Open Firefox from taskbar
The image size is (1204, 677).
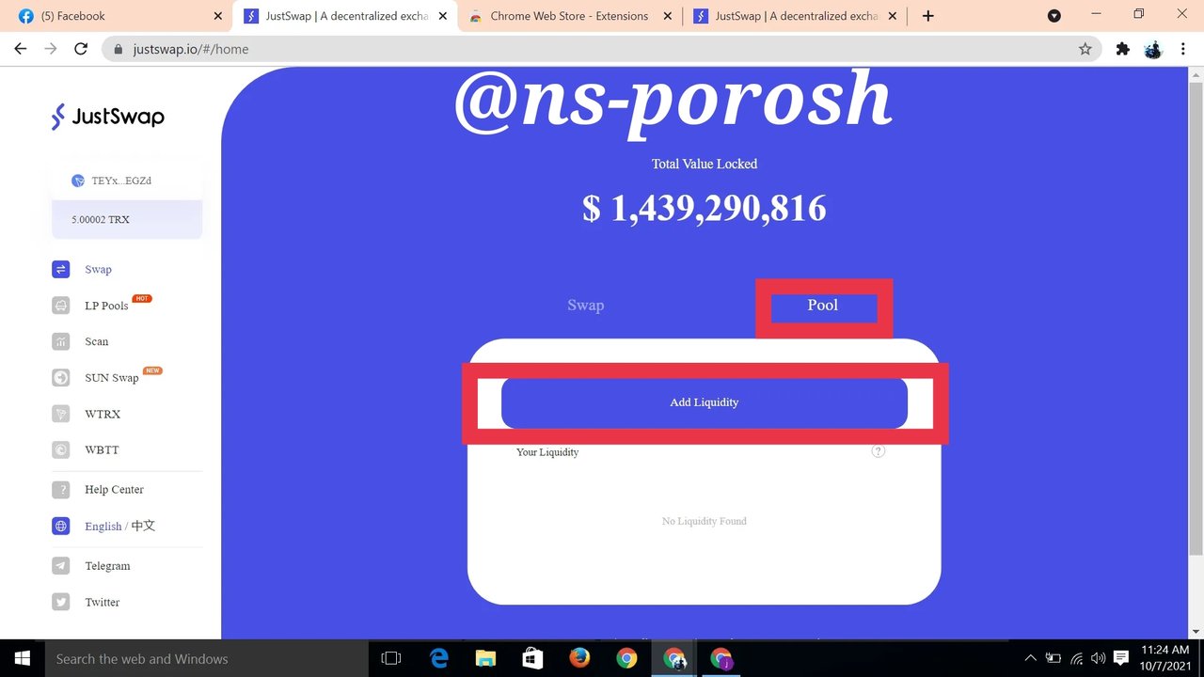(x=579, y=658)
